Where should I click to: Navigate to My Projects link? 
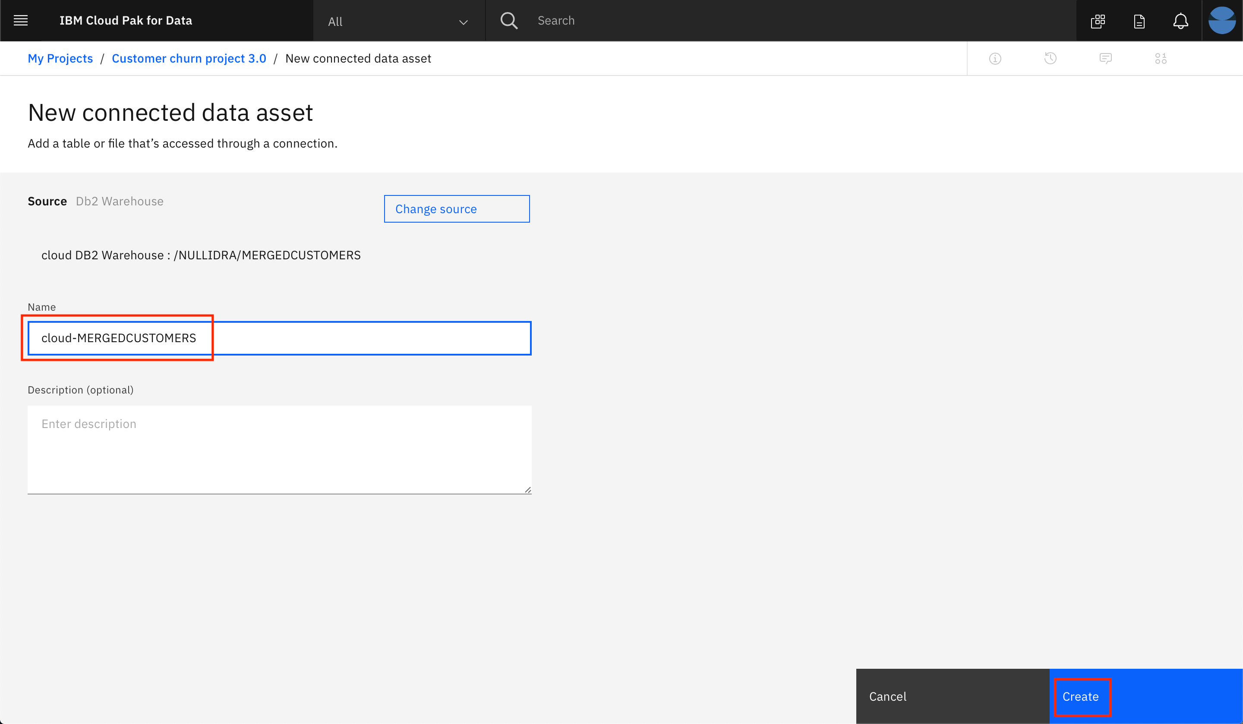(60, 58)
